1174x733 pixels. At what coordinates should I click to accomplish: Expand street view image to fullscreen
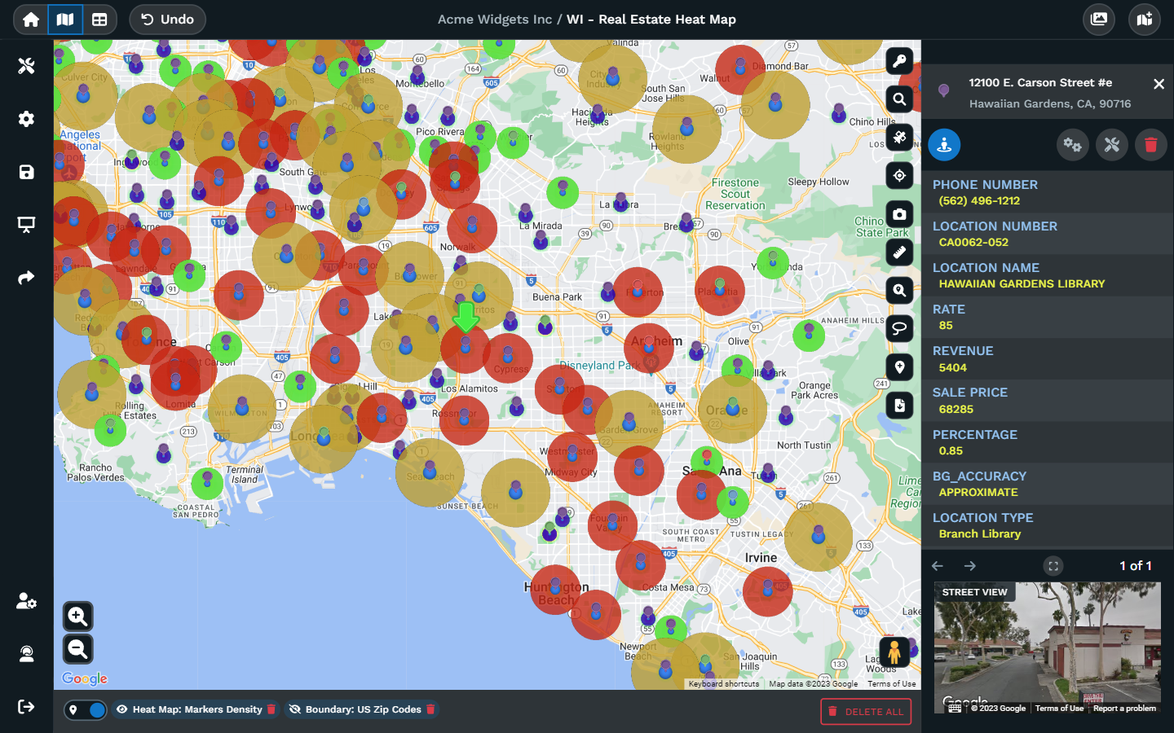pos(1053,566)
